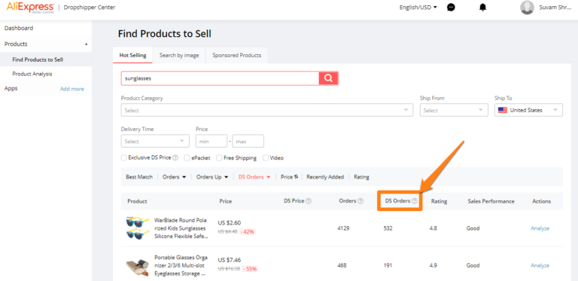This screenshot has height=281, width=578.
Task: Switch to the Hot Selling tab
Action: coord(132,55)
